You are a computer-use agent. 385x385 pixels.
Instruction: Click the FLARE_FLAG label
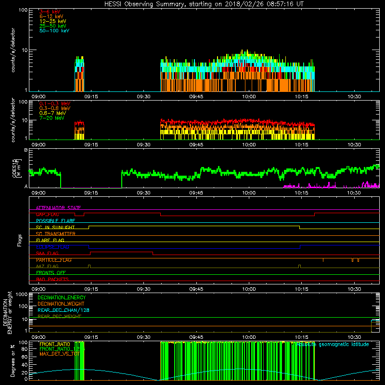coord(50,240)
